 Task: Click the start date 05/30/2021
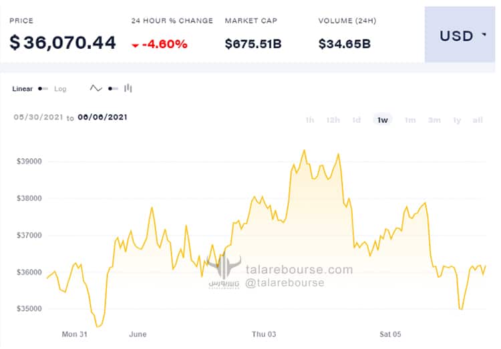coord(38,117)
